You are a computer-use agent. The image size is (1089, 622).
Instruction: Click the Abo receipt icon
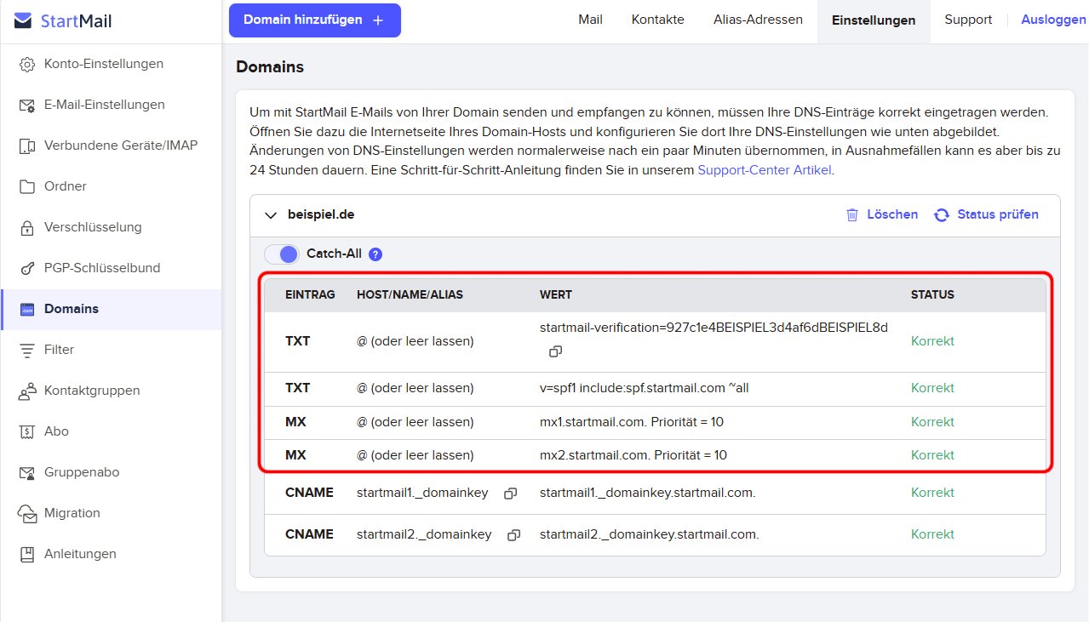coord(27,431)
